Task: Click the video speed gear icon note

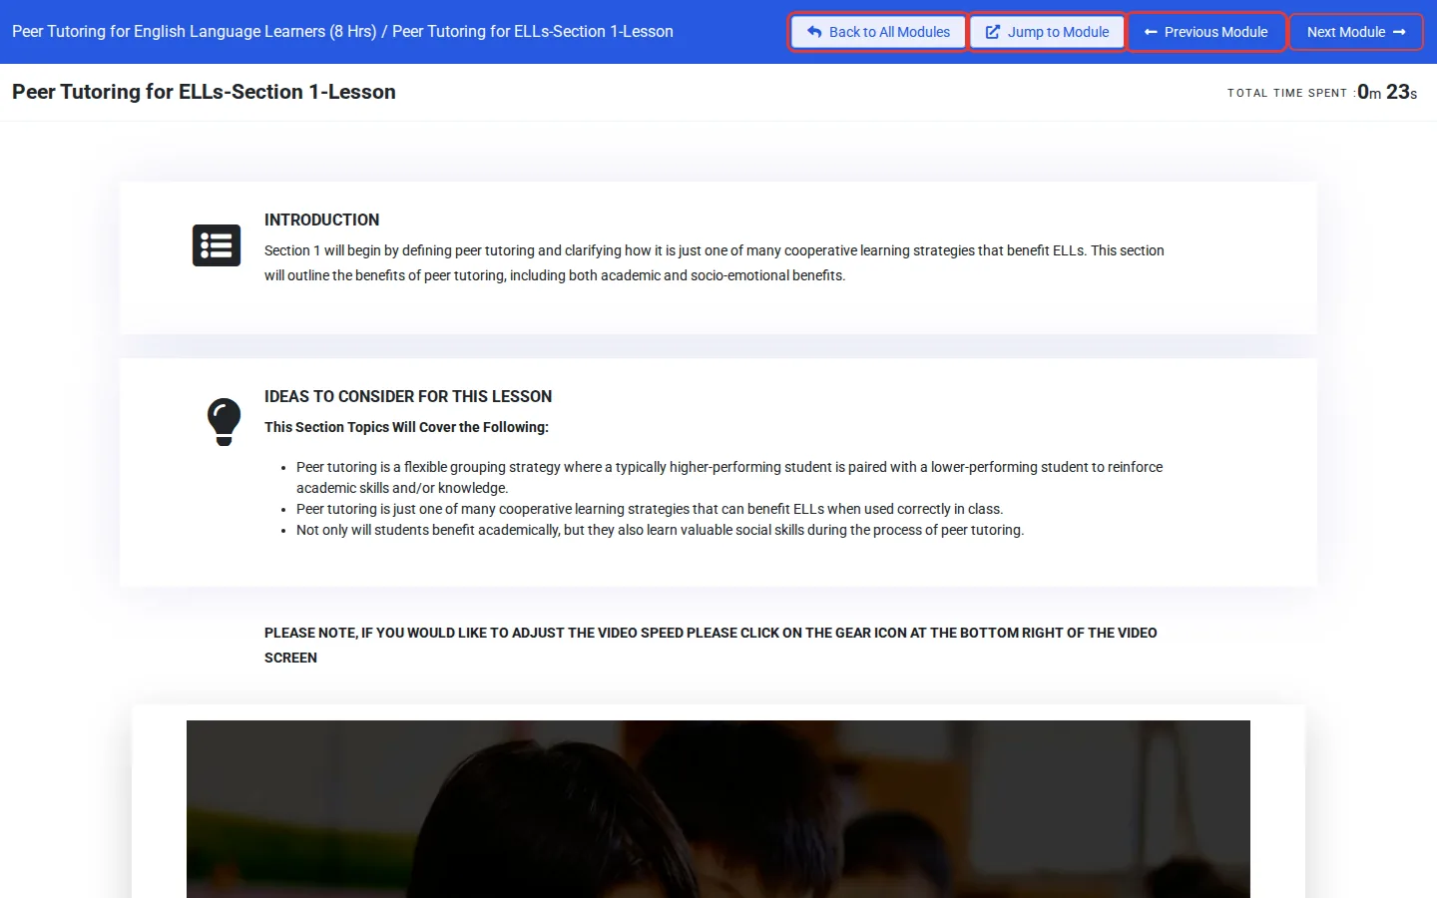Action: [x=711, y=645]
